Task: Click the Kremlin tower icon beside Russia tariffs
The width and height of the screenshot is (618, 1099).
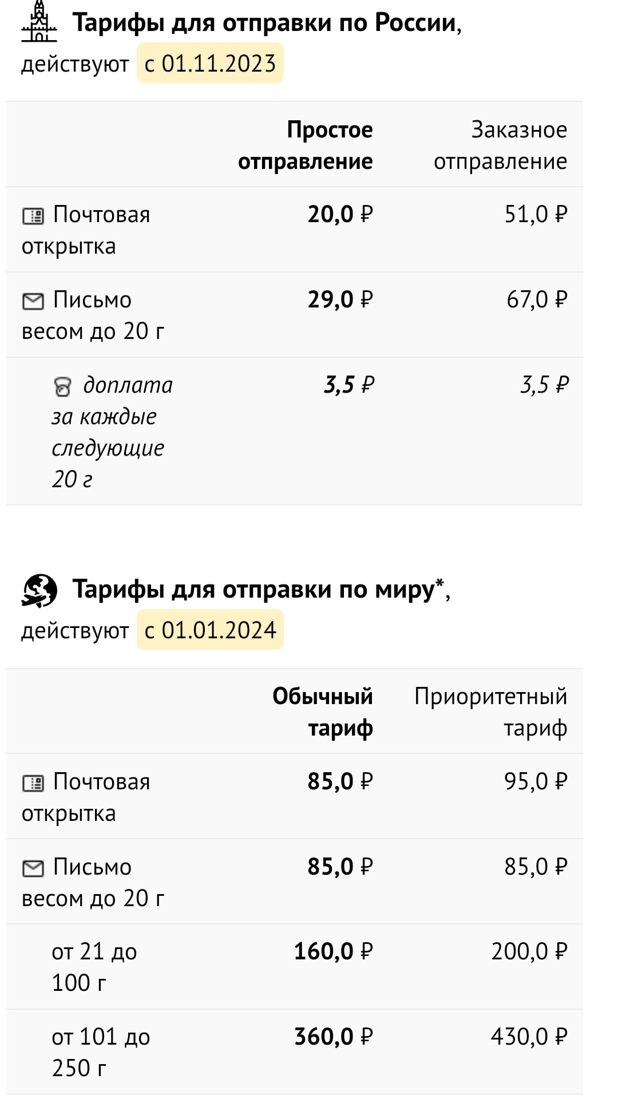Action: click(39, 21)
